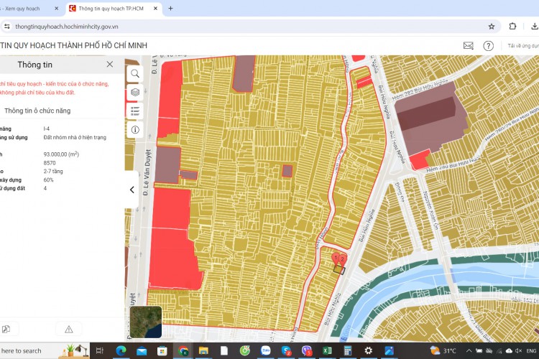Open the help question mark icon
Image resolution: width=539 pixels, height=359 pixels.
[489, 45]
